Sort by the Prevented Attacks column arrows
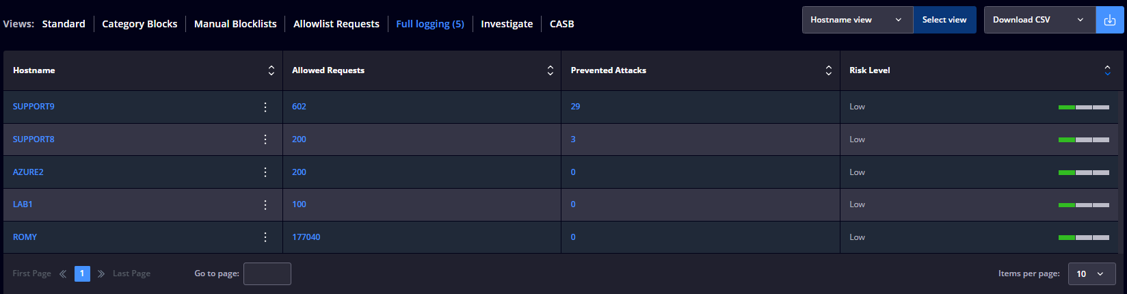The image size is (1127, 294). tap(829, 70)
